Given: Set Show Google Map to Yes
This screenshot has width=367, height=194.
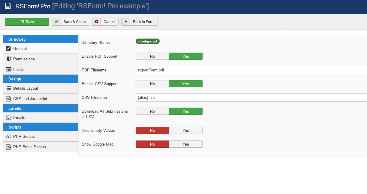Looking at the screenshot, I should pyautogui.click(x=186, y=144).
